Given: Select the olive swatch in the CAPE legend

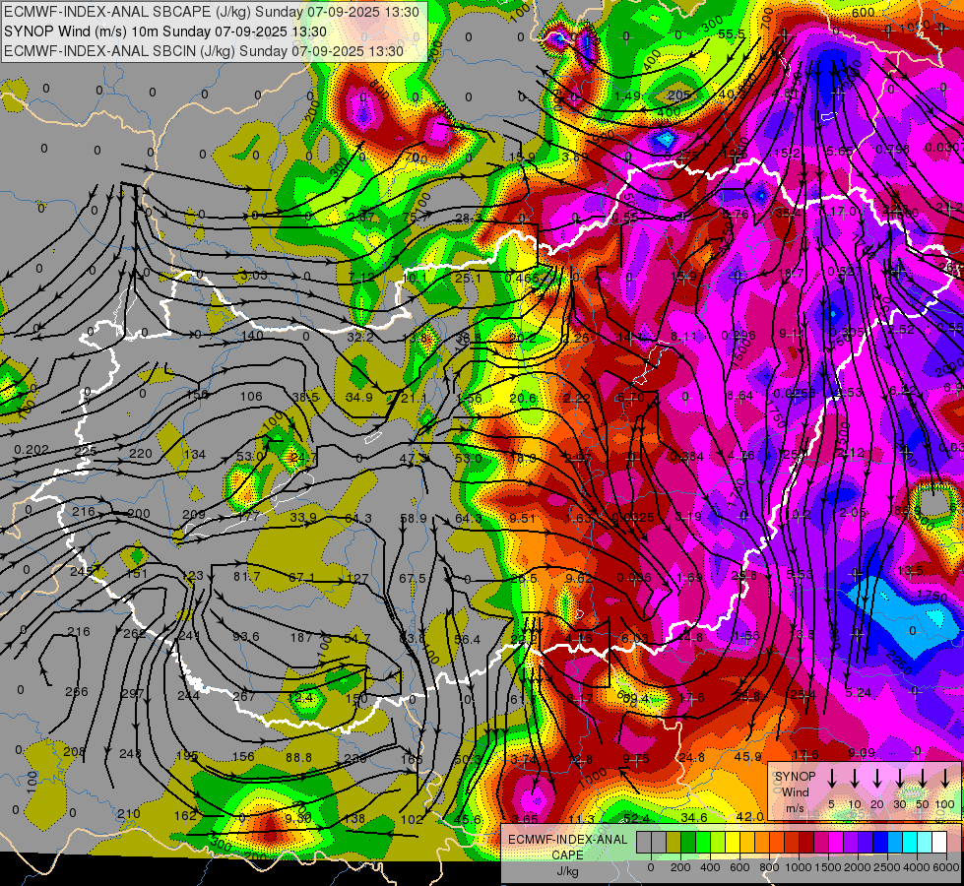Looking at the screenshot, I should pyautogui.click(x=674, y=843).
